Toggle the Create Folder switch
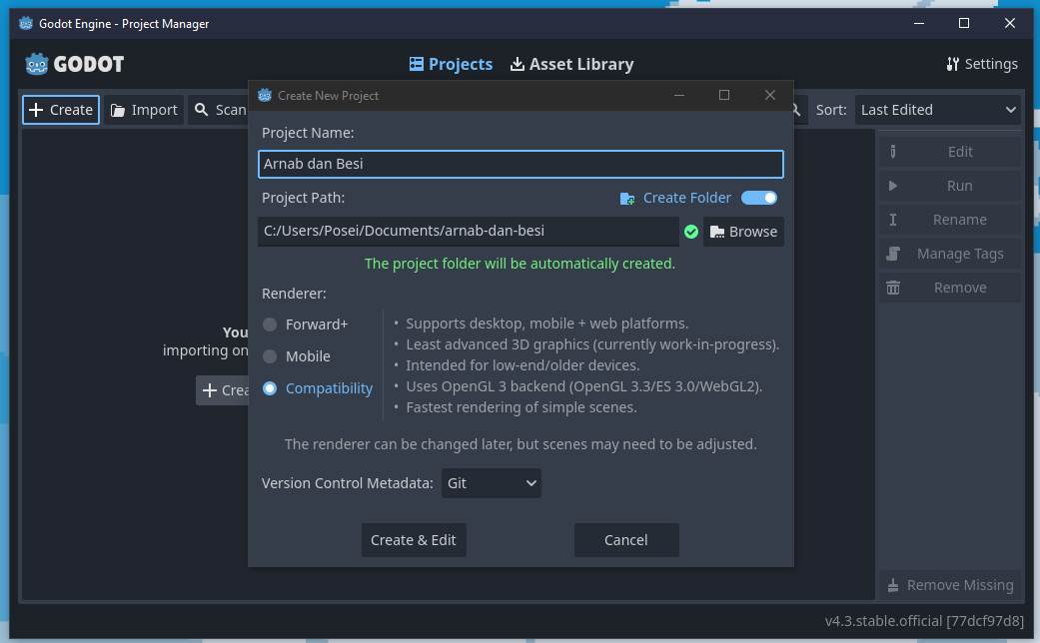The height and width of the screenshot is (643, 1040). click(x=759, y=198)
